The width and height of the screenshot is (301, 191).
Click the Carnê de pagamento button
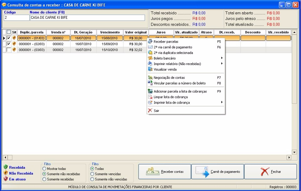[x=218, y=172]
